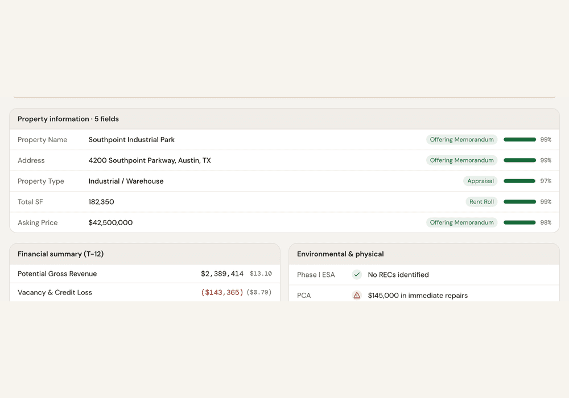The width and height of the screenshot is (569, 398).
Task: Click the red warning triangle icon beside PCA
Action: pyautogui.click(x=357, y=296)
